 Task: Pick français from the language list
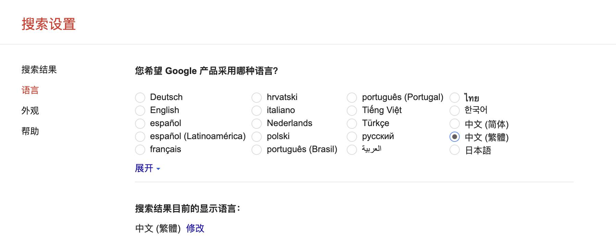point(140,150)
